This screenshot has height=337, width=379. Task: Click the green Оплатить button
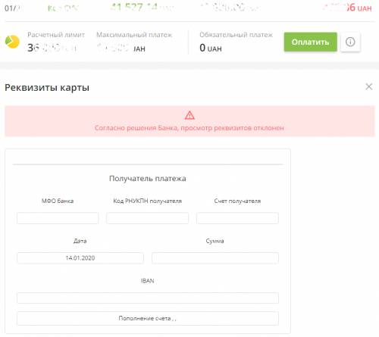click(310, 42)
